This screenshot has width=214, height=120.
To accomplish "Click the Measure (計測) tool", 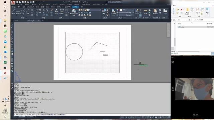I will pos(145,12).
